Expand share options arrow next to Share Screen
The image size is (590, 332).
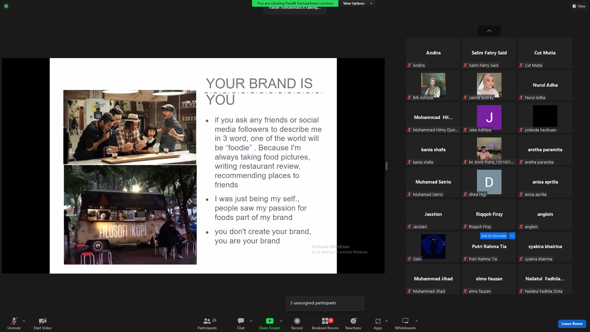point(281,321)
